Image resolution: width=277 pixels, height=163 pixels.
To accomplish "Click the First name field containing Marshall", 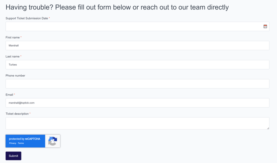I will coord(137,46).
